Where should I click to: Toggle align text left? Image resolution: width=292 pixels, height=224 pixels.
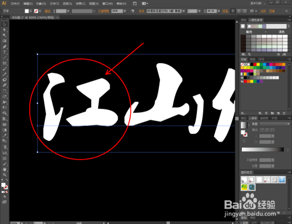[x=233, y=11]
